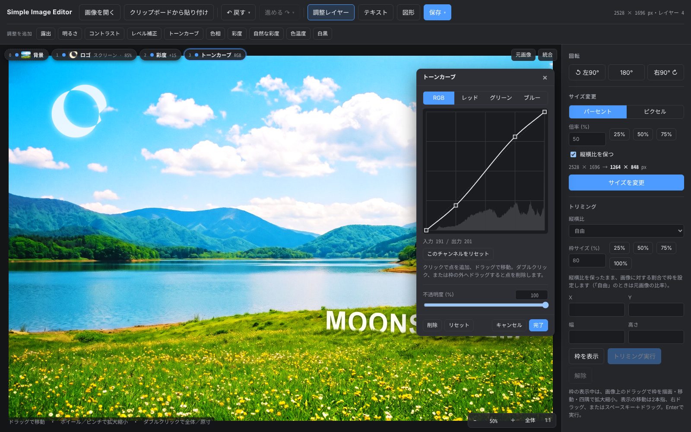691x432 pixels.
Task: Zoom in with the plus icon
Action: [x=512, y=420]
